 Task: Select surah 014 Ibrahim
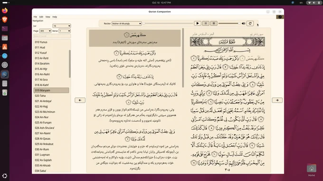[51, 63]
